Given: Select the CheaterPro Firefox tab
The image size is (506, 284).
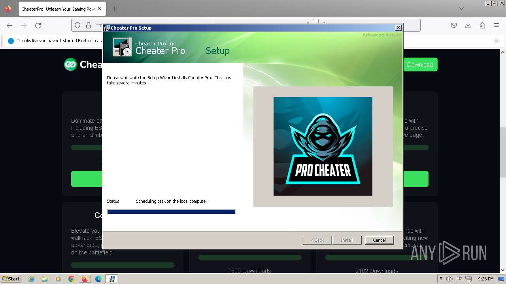Looking at the screenshot, I should (x=62, y=9).
